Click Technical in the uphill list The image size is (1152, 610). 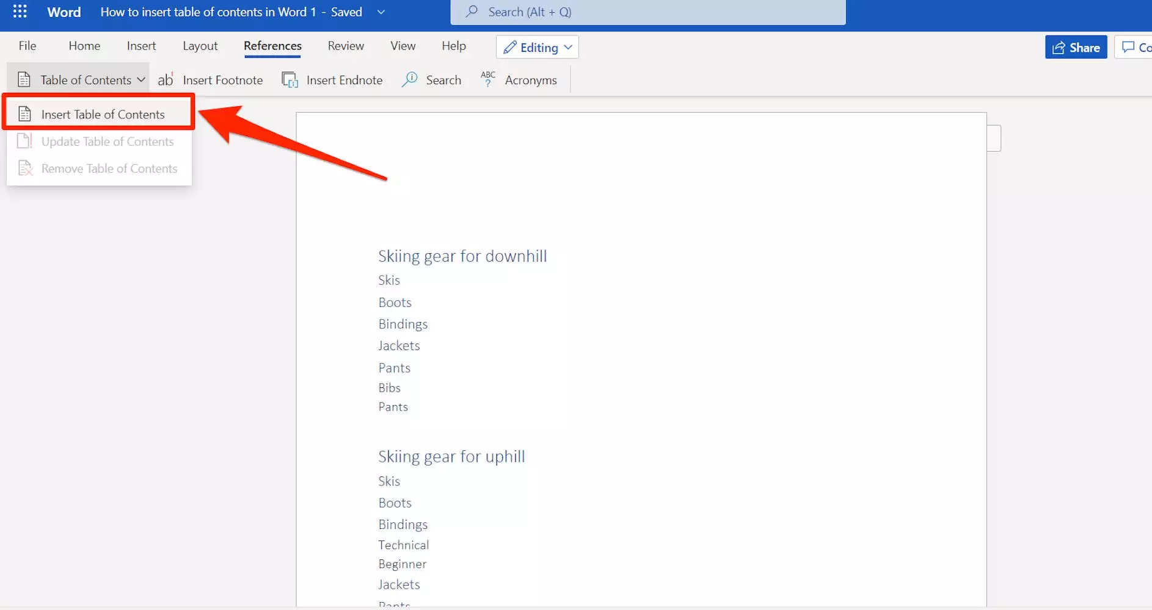[403, 545]
